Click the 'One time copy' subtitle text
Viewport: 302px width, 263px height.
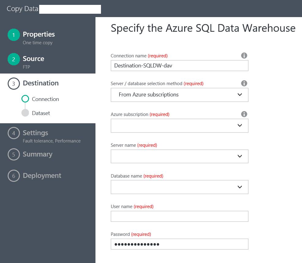(x=38, y=43)
